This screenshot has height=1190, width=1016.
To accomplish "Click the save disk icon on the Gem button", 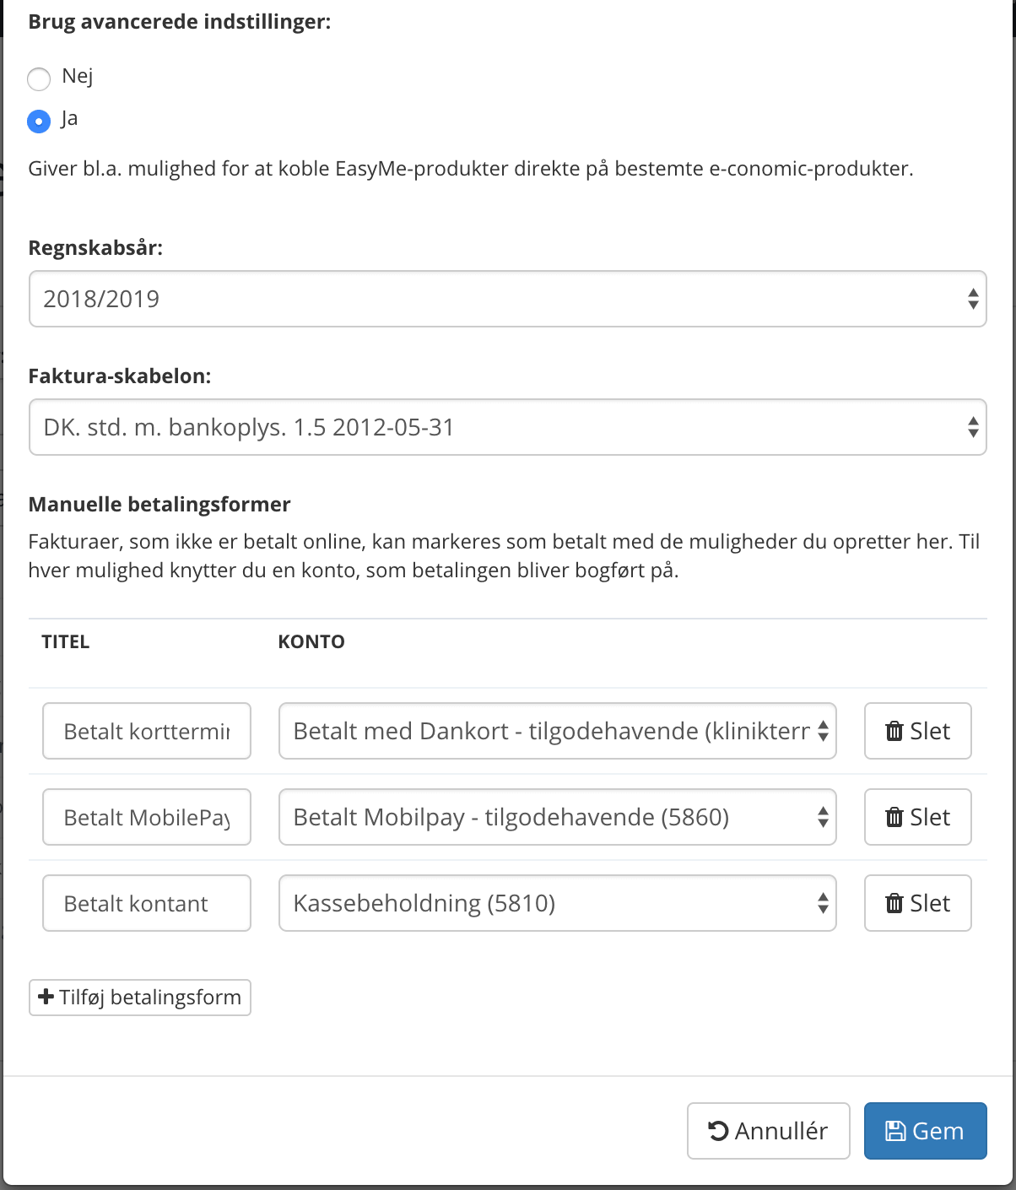I will [x=895, y=1130].
